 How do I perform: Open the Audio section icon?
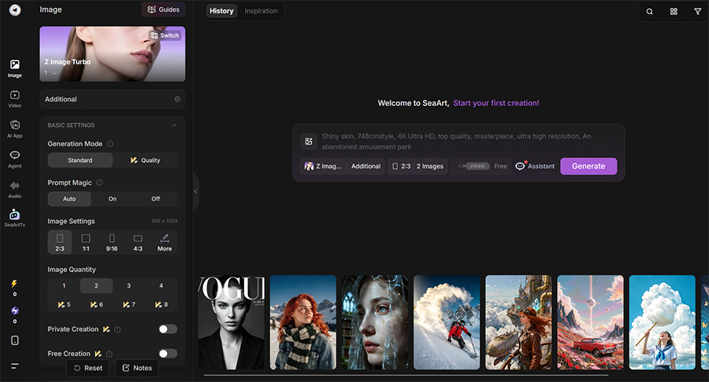[x=14, y=189]
